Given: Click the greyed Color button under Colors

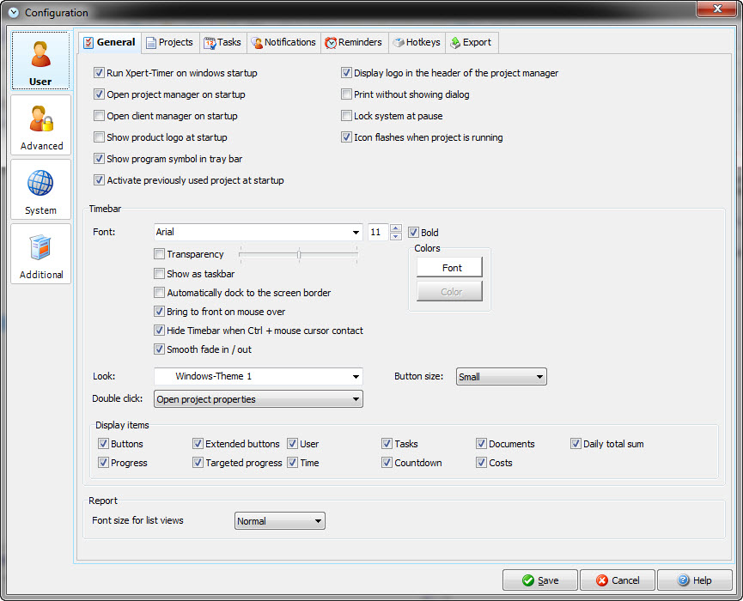Looking at the screenshot, I should [449, 291].
